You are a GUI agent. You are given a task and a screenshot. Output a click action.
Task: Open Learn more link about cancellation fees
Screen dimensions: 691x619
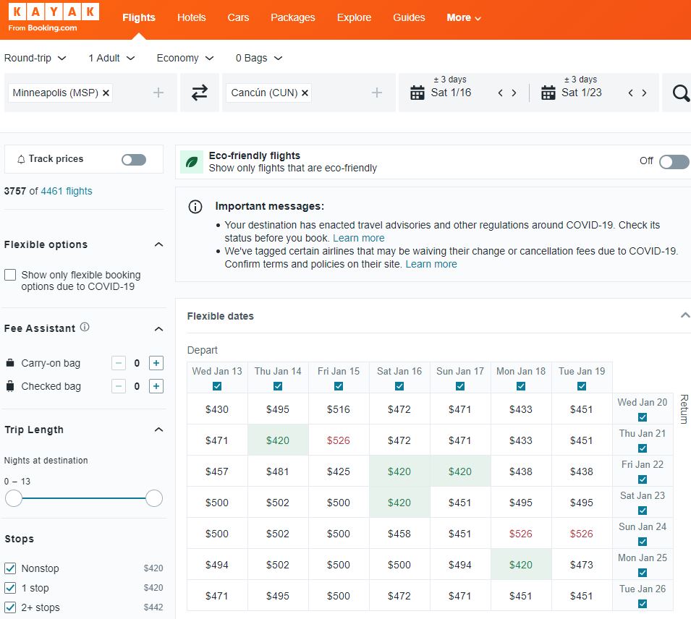[x=431, y=265]
